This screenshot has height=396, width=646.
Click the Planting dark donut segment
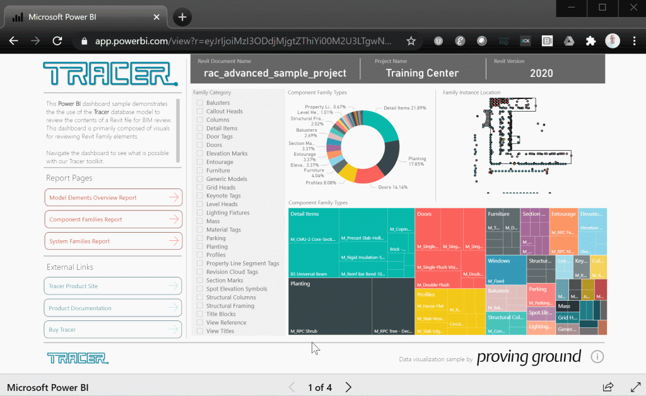click(x=389, y=158)
